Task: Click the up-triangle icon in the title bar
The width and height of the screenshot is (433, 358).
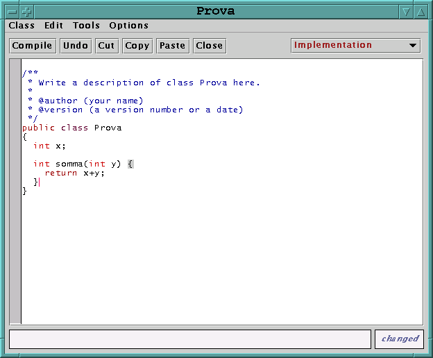Action: 421,11
